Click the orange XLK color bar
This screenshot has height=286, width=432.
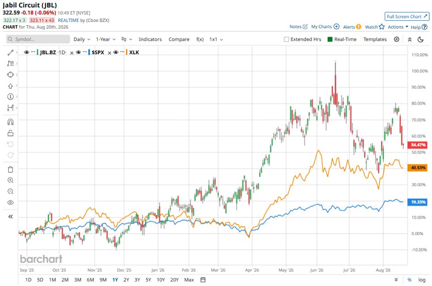(x=127, y=52)
